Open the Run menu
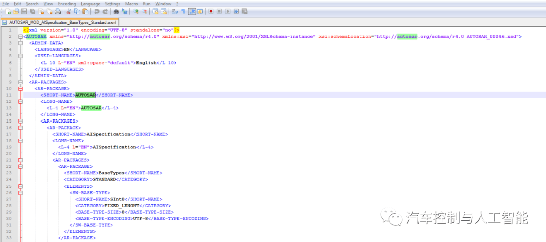The height and width of the screenshot is (242, 546). click(146, 4)
